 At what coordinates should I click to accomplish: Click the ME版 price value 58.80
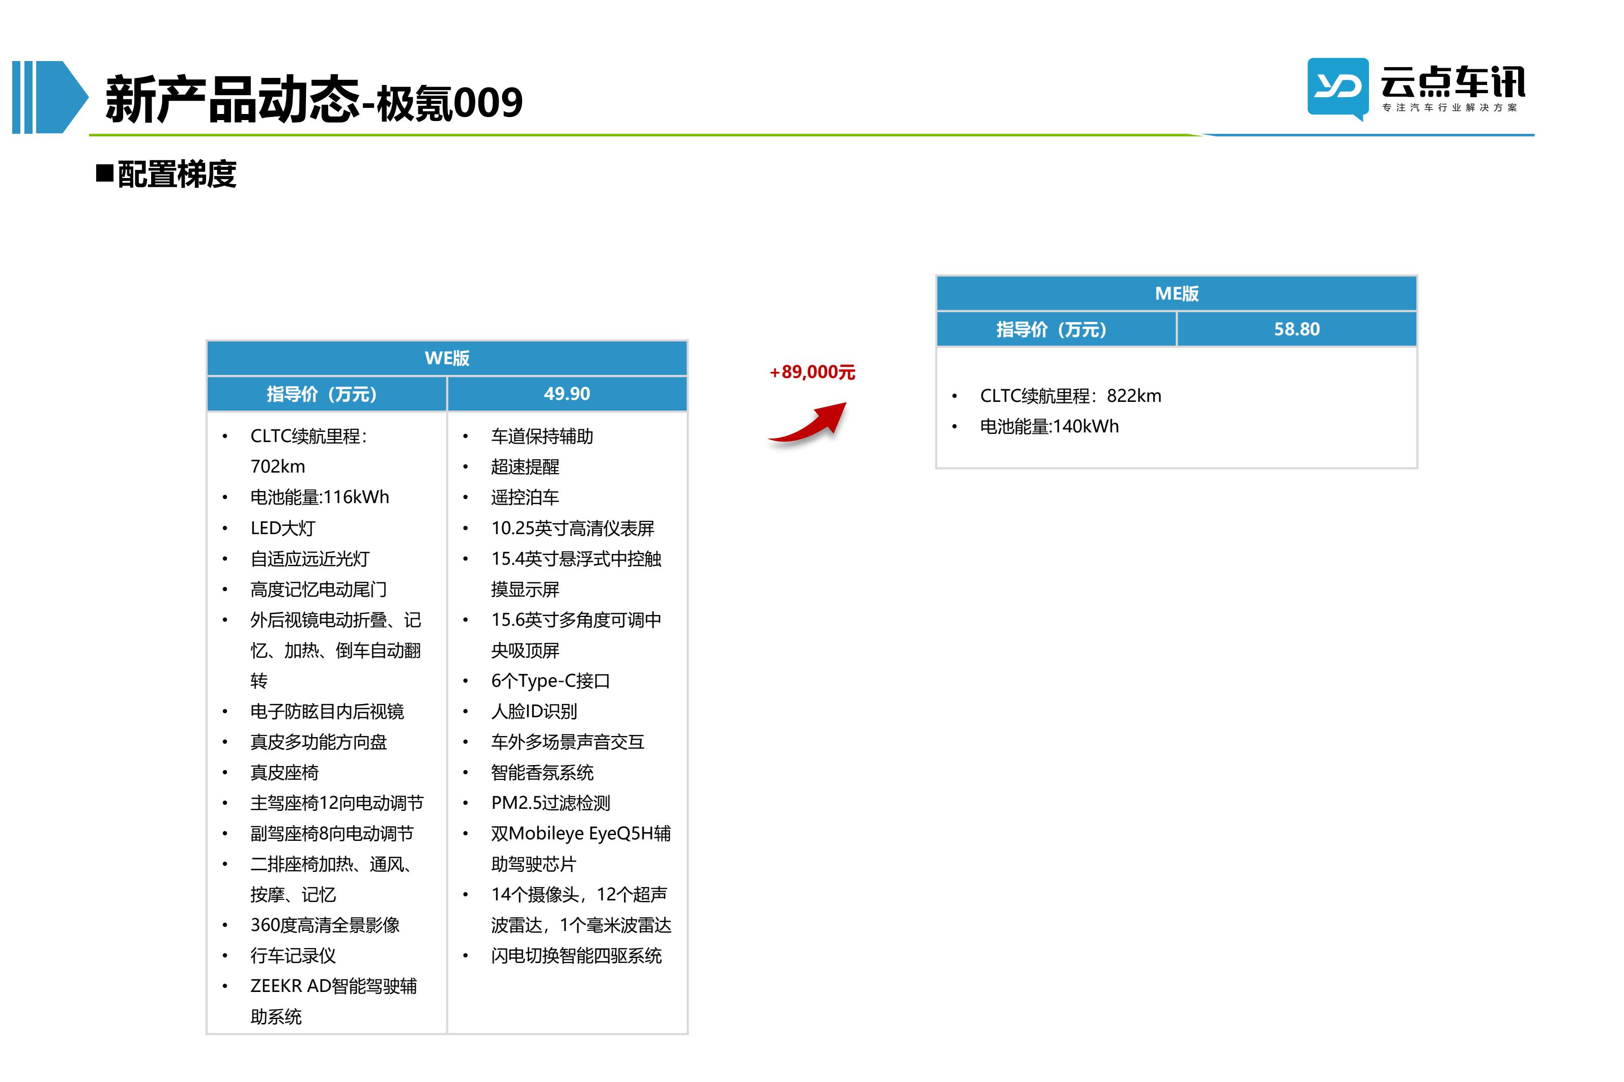pos(1297,329)
